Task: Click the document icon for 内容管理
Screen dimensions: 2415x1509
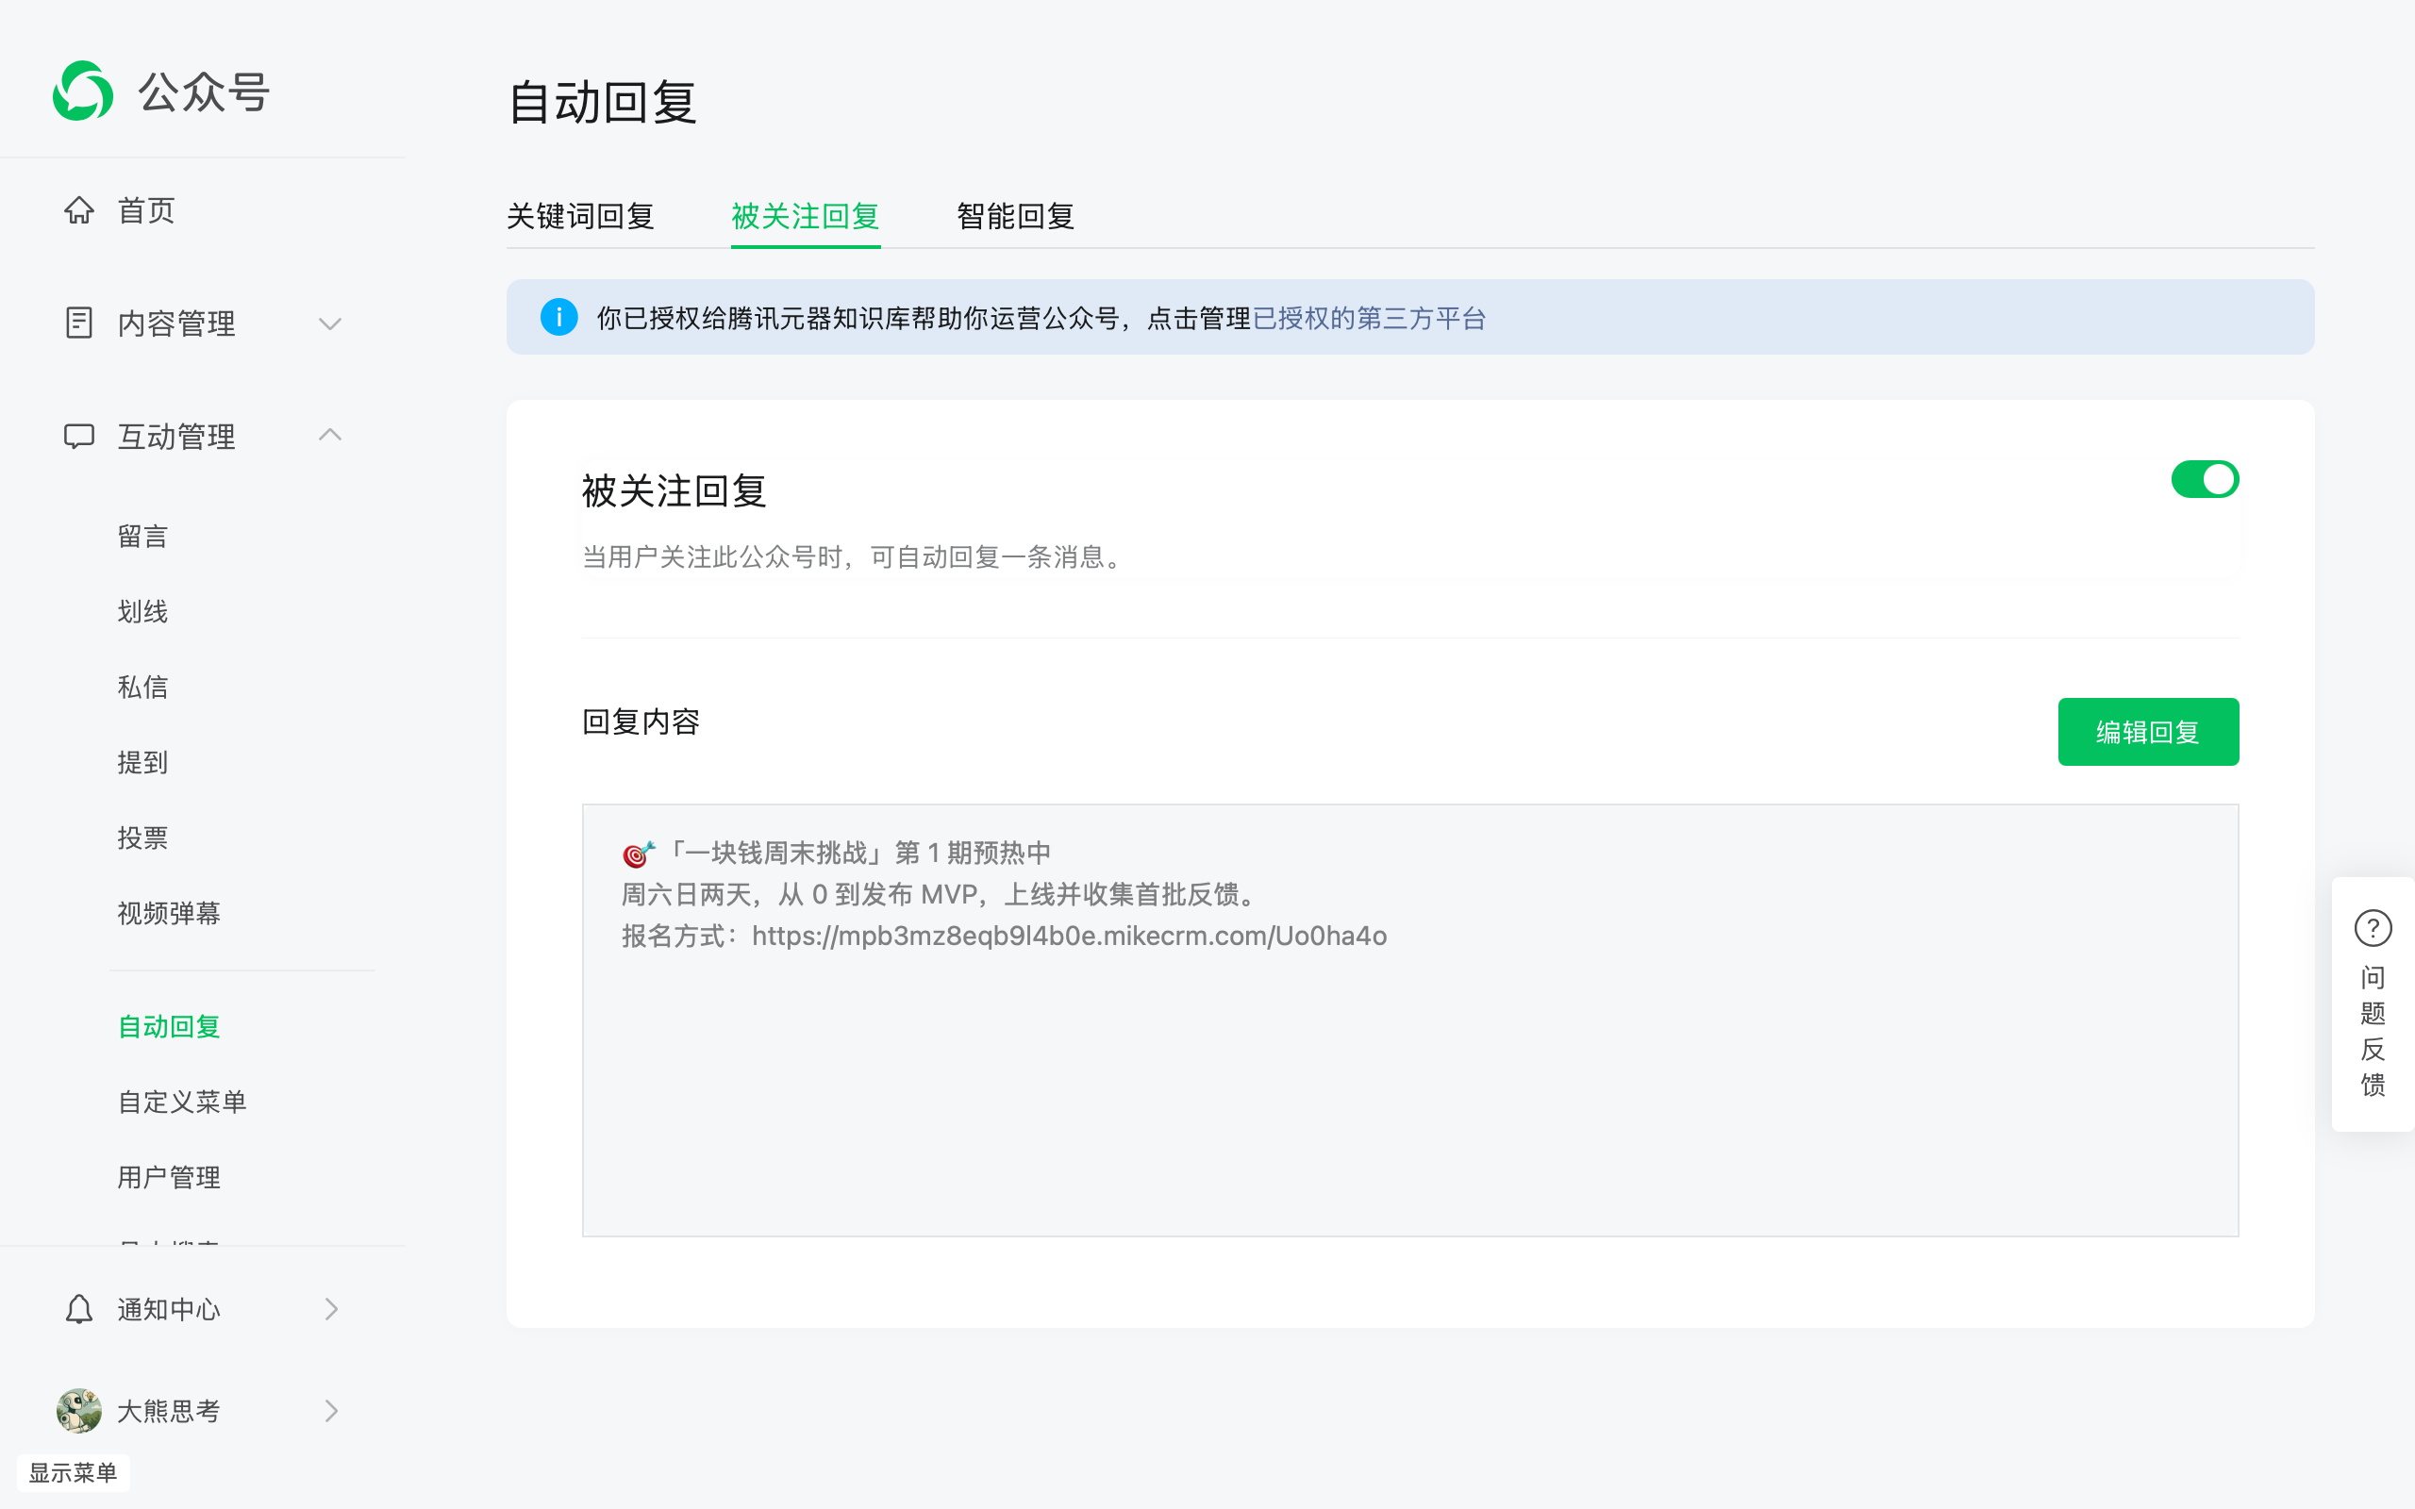Action: tap(79, 323)
